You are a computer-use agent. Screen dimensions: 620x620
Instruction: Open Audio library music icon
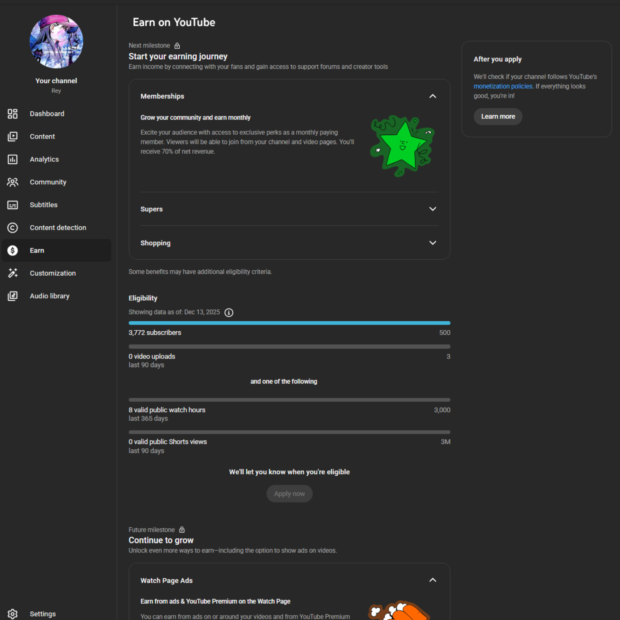point(13,296)
